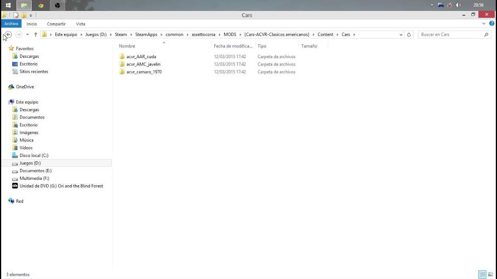Image resolution: width=497 pixels, height=279 pixels.
Task: Click the Back navigation arrow
Action: click(x=8, y=34)
